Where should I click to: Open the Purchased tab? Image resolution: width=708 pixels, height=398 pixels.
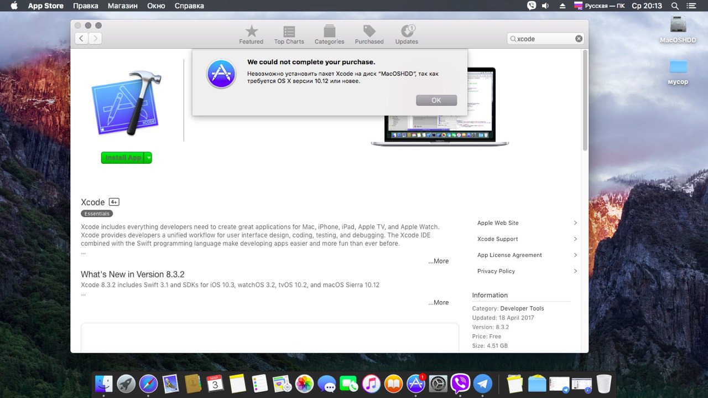pyautogui.click(x=369, y=34)
